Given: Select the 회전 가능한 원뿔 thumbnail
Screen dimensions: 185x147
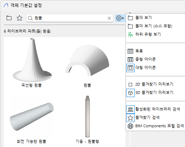Looking at the screenshot, I should 32,116.
